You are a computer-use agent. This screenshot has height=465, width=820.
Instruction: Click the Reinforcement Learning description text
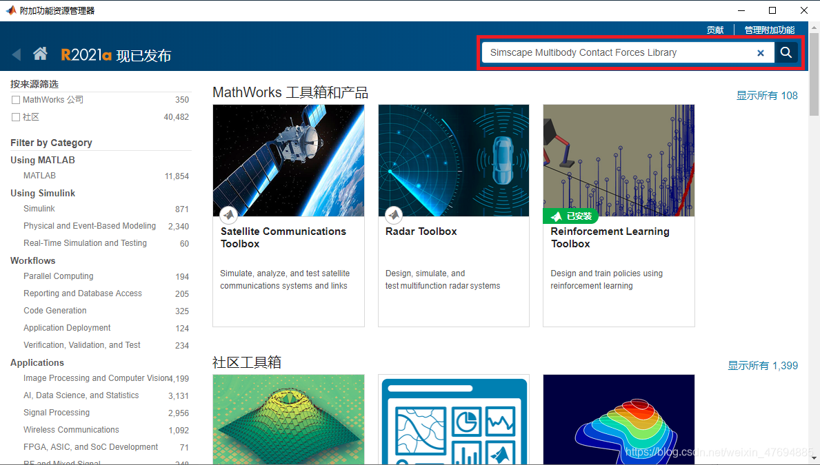pyautogui.click(x=607, y=280)
